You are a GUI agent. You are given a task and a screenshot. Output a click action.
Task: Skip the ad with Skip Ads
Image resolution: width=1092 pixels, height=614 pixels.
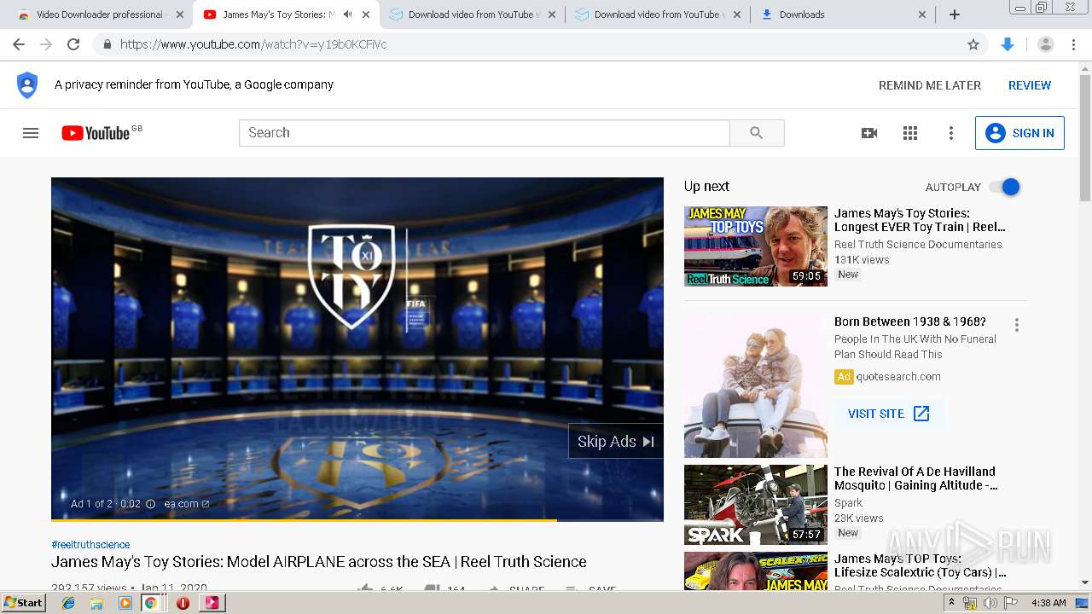point(616,441)
